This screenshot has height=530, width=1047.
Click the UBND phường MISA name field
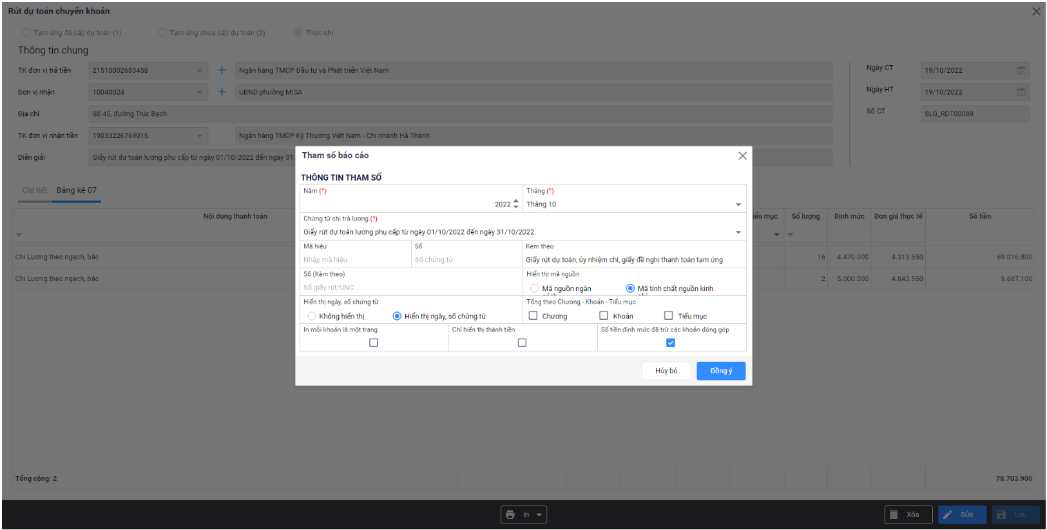[533, 92]
